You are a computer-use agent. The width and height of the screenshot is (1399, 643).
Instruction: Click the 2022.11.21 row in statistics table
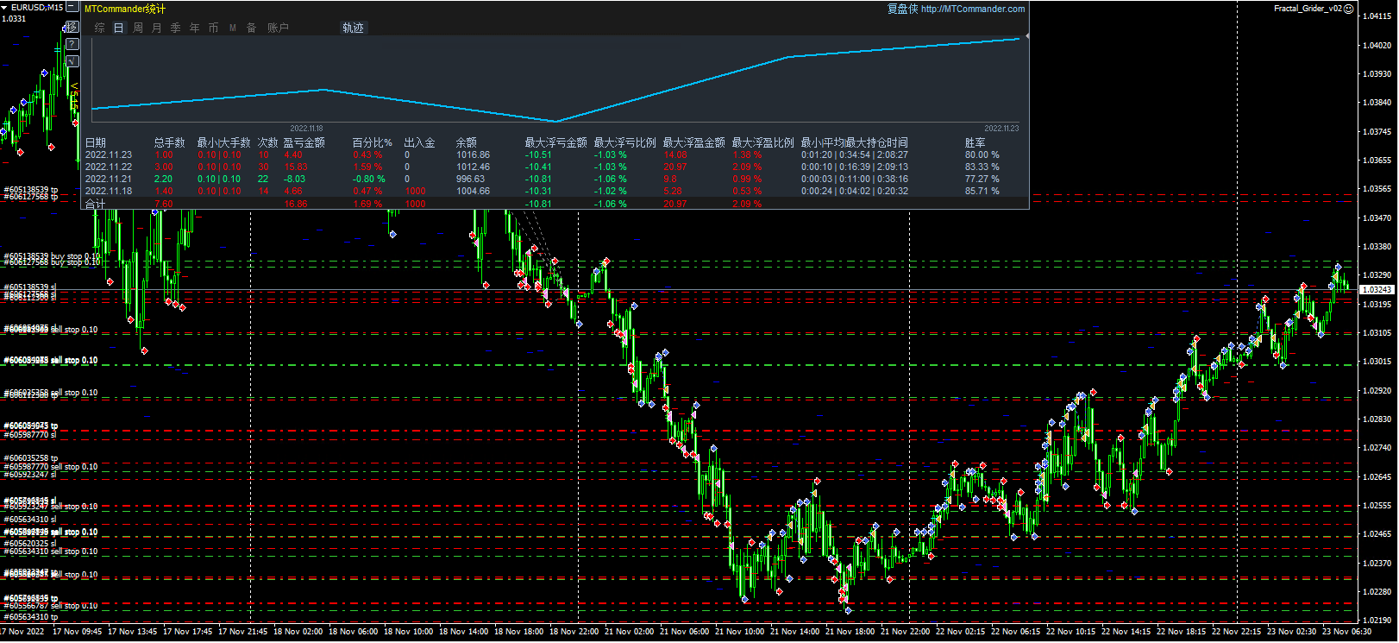(109, 180)
